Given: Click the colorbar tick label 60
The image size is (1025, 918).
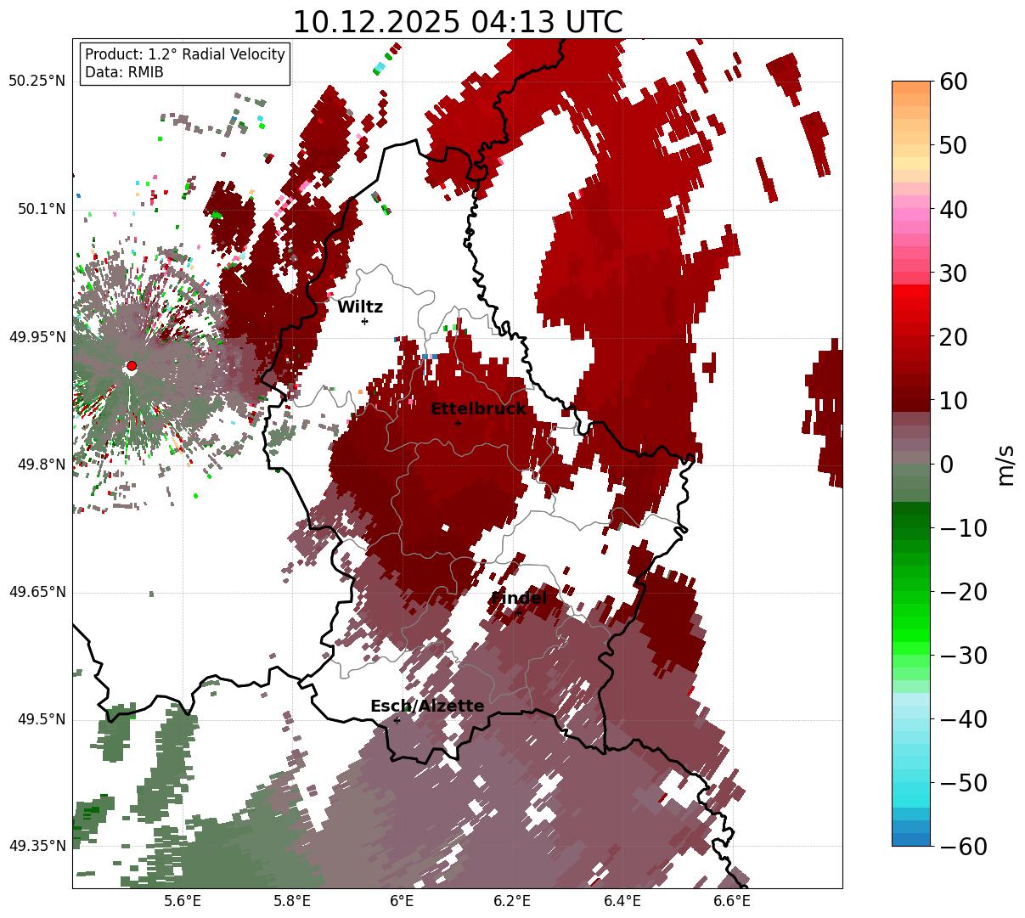Looking at the screenshot, I should click(952, 82).
